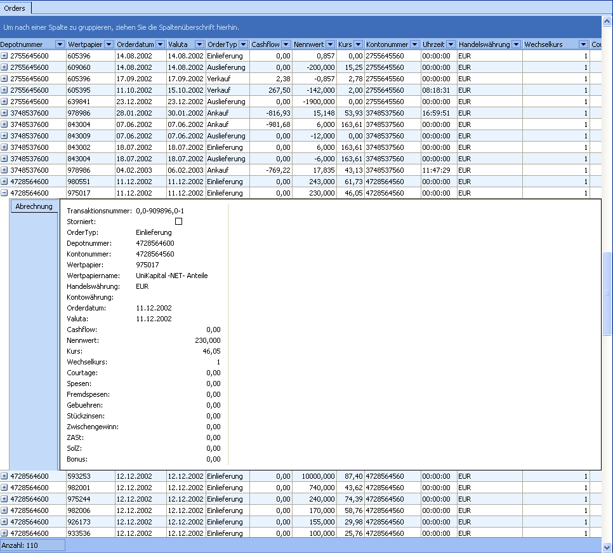Toggle the Storniert checkbox

tap(178, 222)
